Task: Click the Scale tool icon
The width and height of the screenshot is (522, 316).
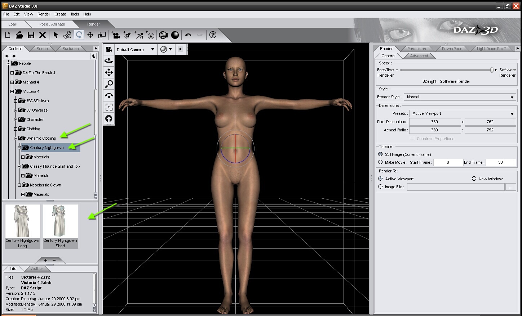Action: 102,35
